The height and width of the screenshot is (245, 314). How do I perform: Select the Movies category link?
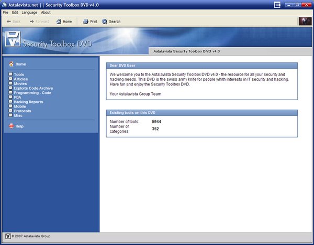point(21,83)
